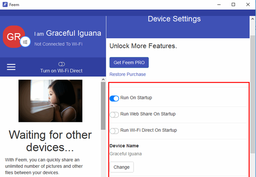Click the settings panel scrollbar thumb
256x177 pixels.
(x=253, y=94)
